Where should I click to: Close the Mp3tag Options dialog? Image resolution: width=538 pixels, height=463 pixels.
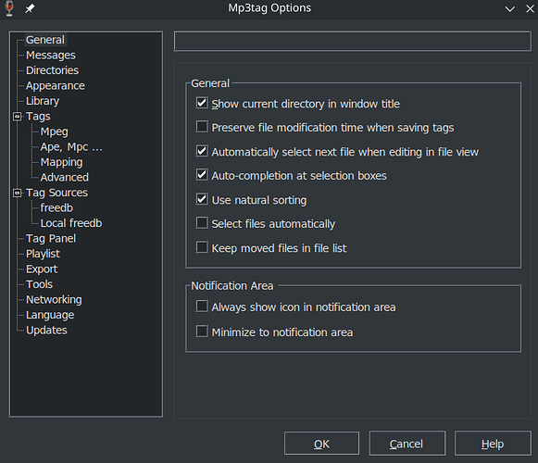tap(530, 9)
